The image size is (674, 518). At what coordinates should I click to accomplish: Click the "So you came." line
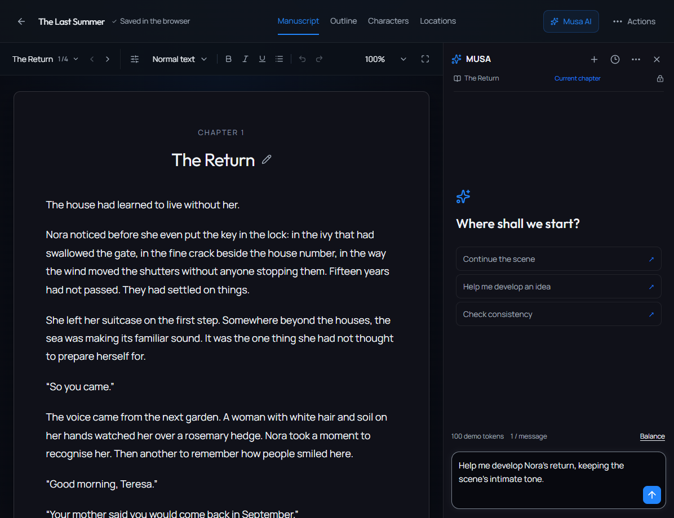pos(80,387)
